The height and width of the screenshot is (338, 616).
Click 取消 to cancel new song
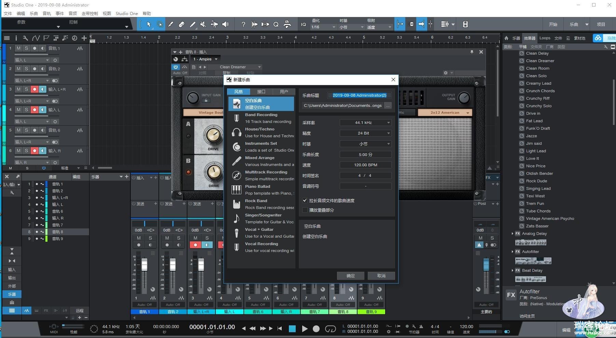point(381,276)
